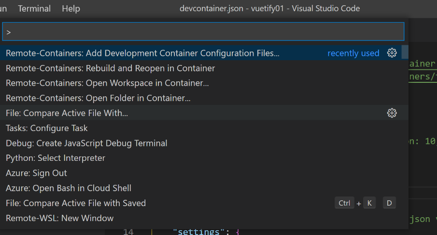Choose Python: Select Interpreter command

coord(56,158)
